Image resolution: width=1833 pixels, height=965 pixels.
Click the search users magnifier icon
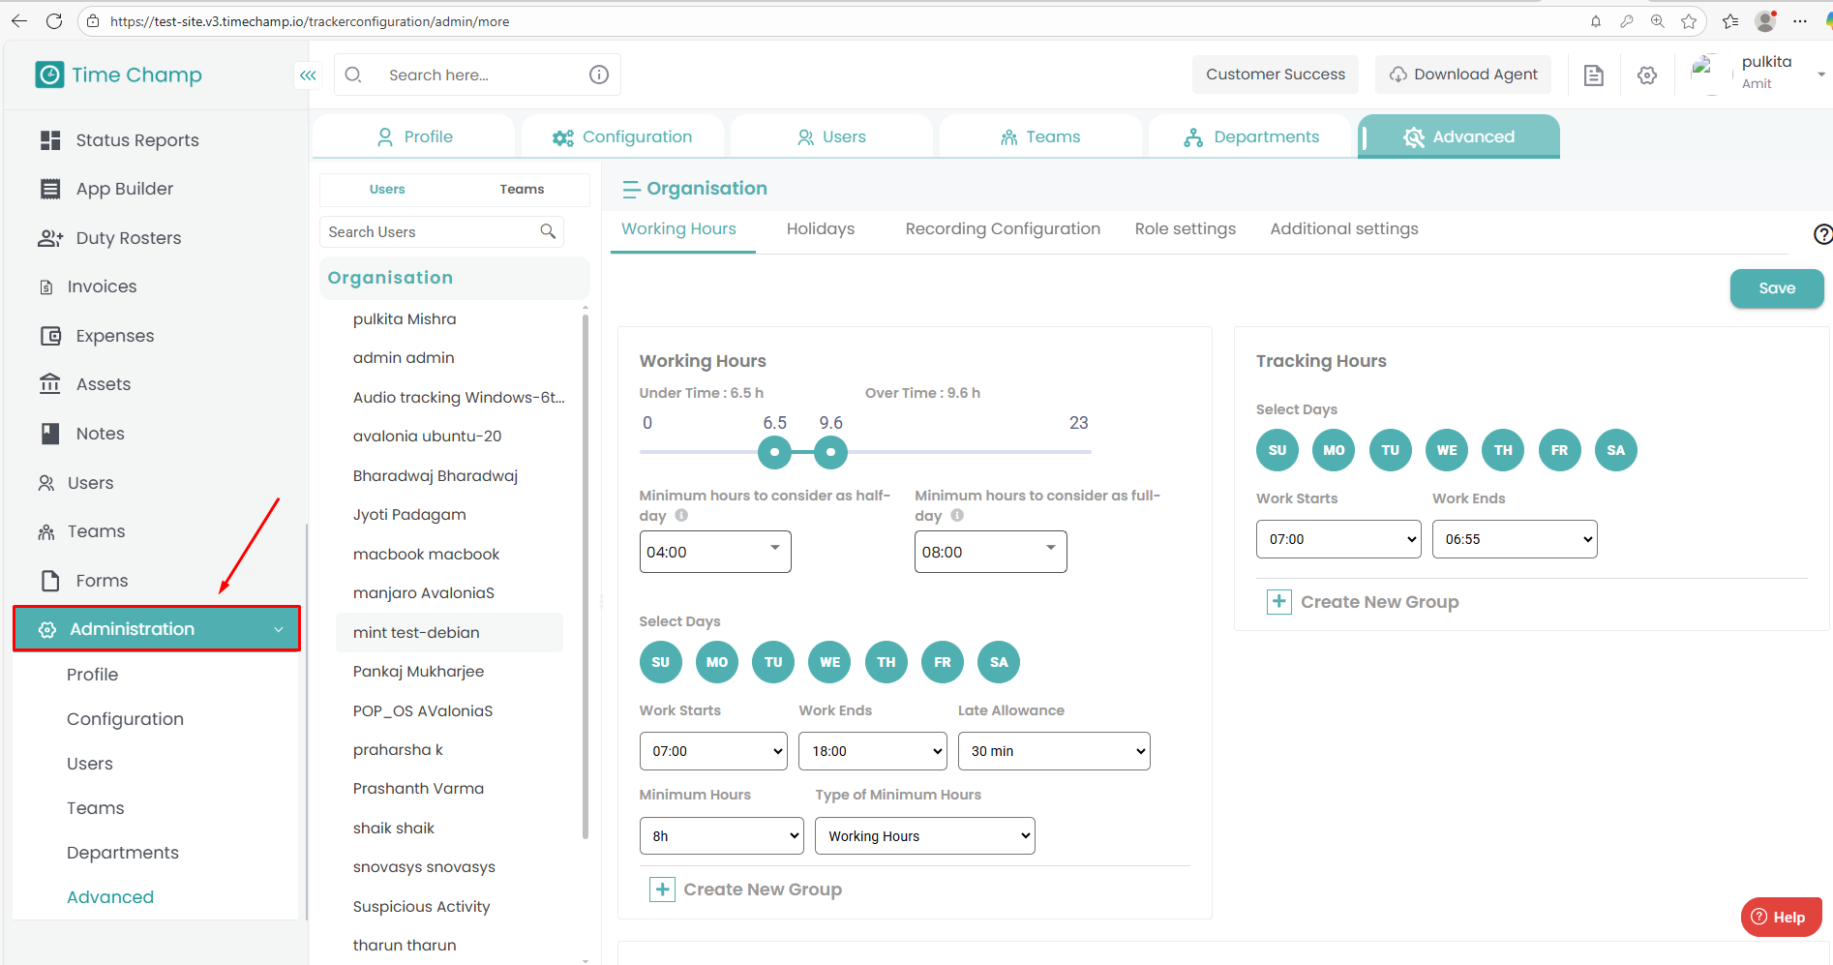click(548, 231)
